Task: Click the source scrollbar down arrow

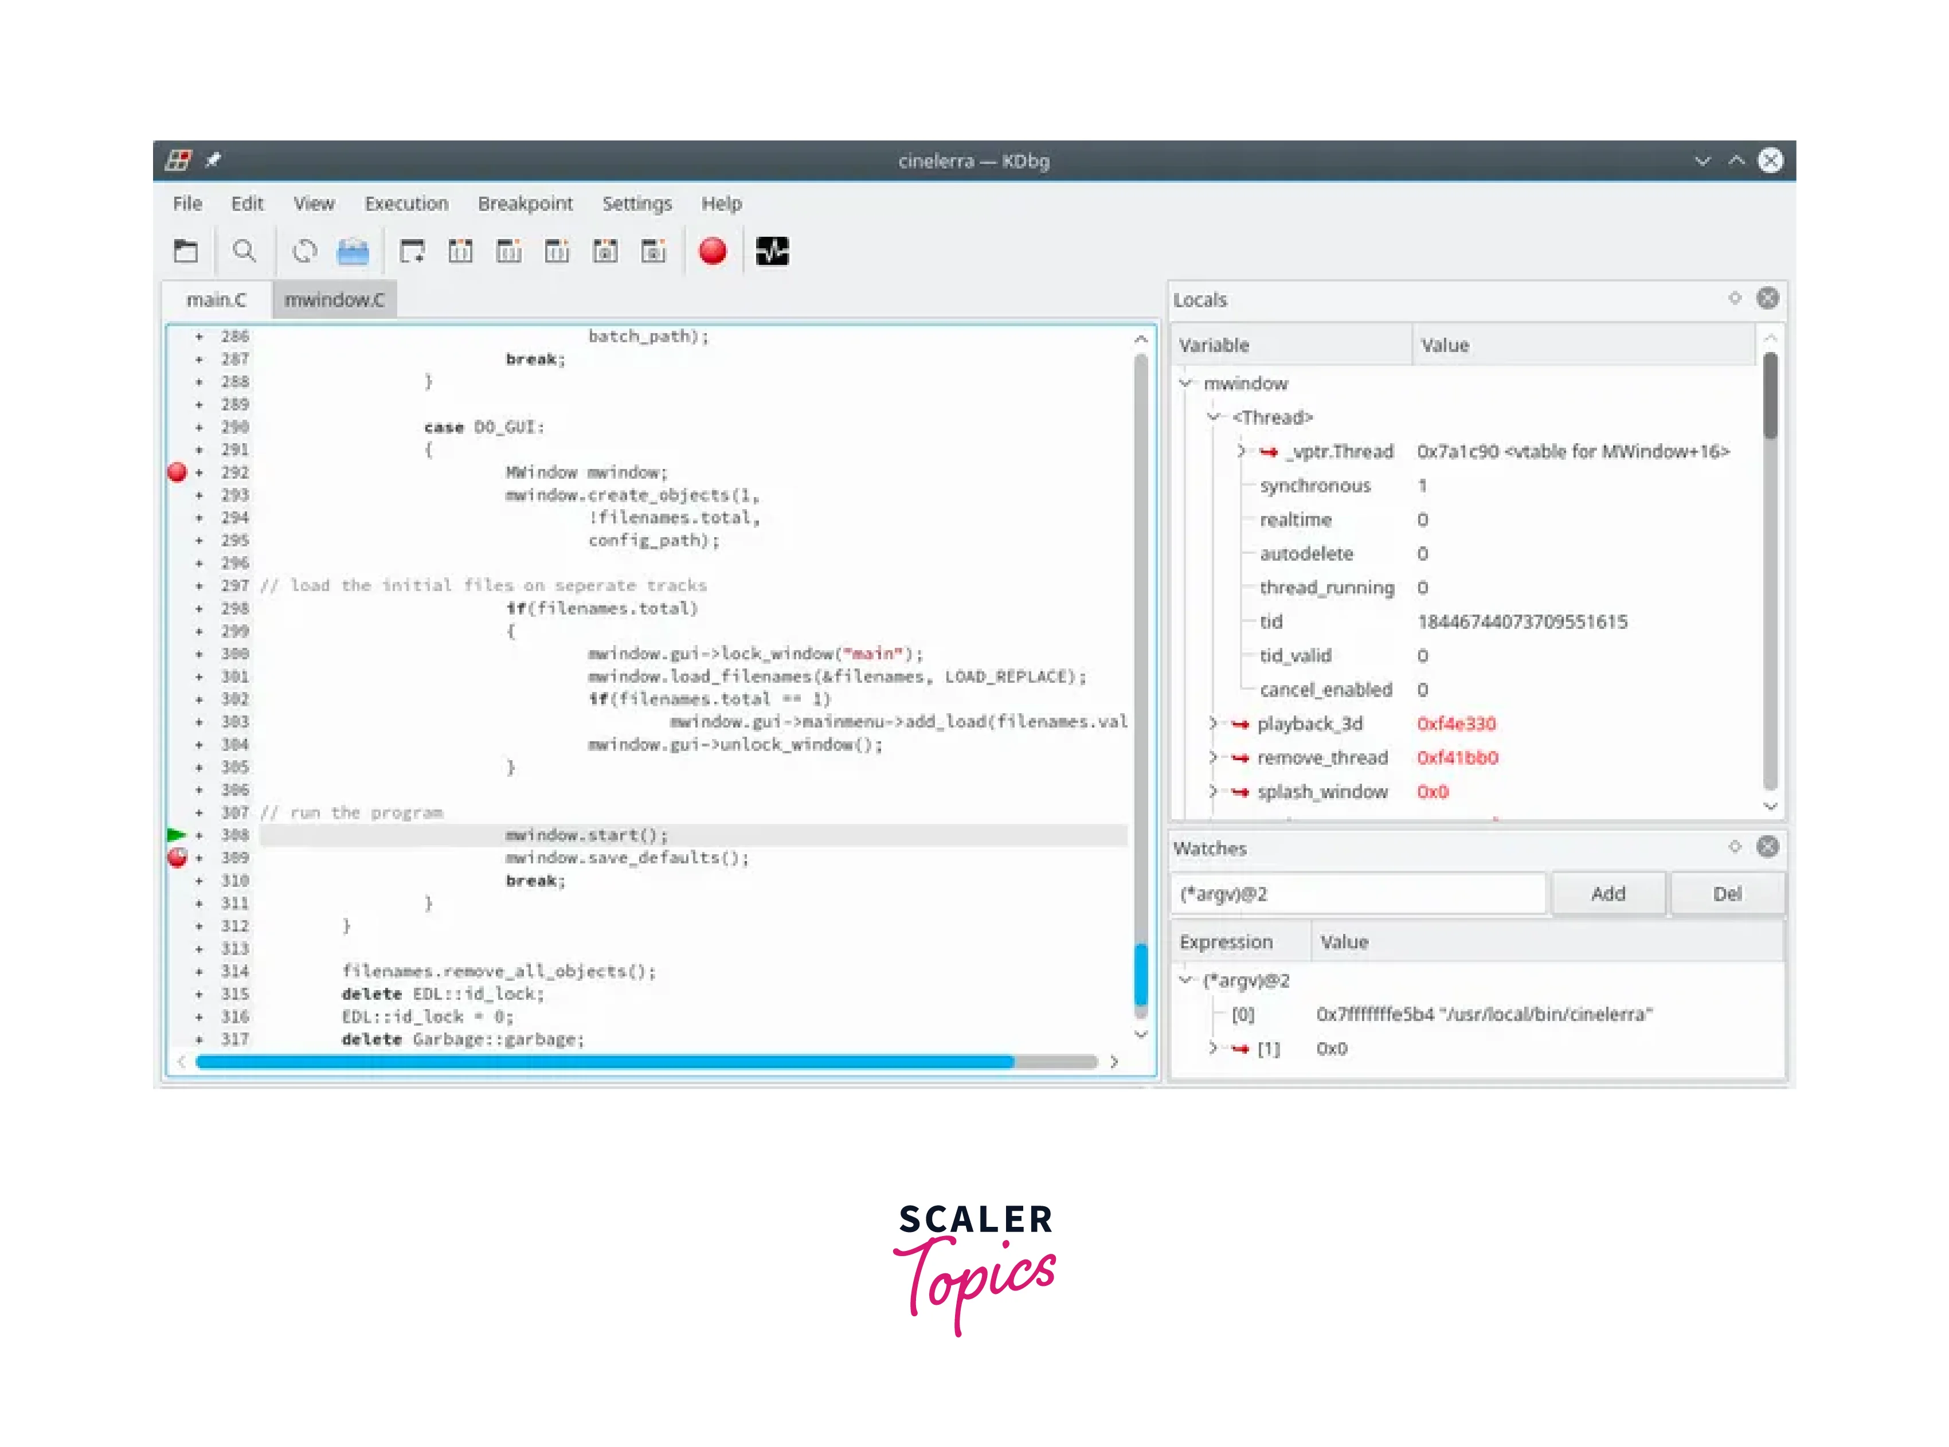Action: [1141, 1034]
